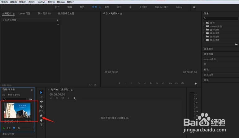Open the 文件(F) menu
Screen dimensions: 239x138
click(x=4, y=2)
